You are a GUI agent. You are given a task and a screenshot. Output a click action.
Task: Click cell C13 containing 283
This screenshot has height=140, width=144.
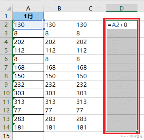pos(90,119)
